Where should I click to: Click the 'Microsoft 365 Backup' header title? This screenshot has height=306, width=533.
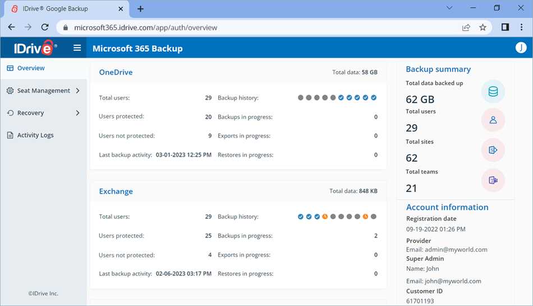click(x=137, y=49)
